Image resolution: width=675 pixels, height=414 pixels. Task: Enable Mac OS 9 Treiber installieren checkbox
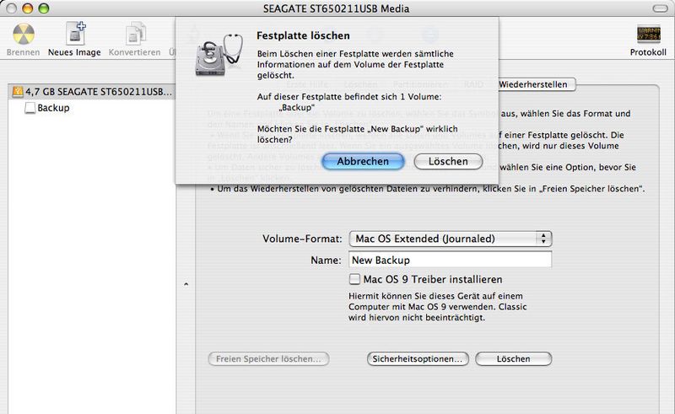(354, 279)
